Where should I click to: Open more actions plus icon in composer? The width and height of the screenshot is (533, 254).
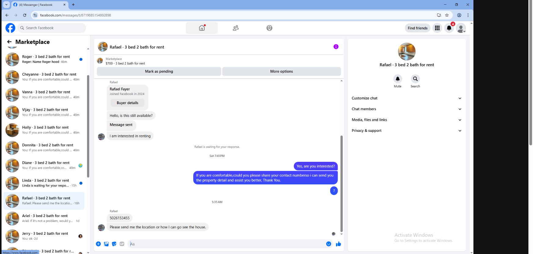98,244
